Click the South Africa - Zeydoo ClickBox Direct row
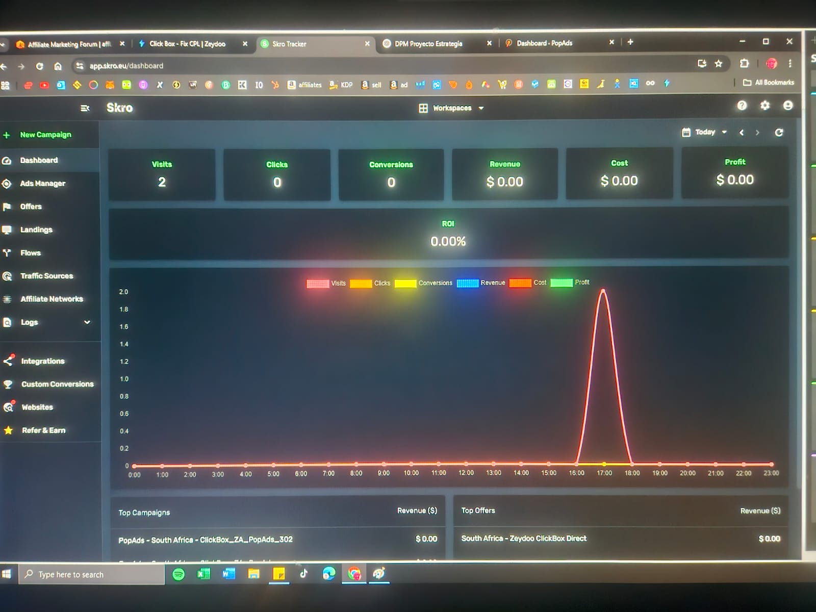This screenshot has width=816, height=612. (x=621, y=539)
